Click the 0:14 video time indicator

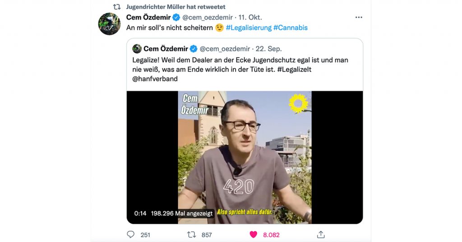(x=140, y=213)
